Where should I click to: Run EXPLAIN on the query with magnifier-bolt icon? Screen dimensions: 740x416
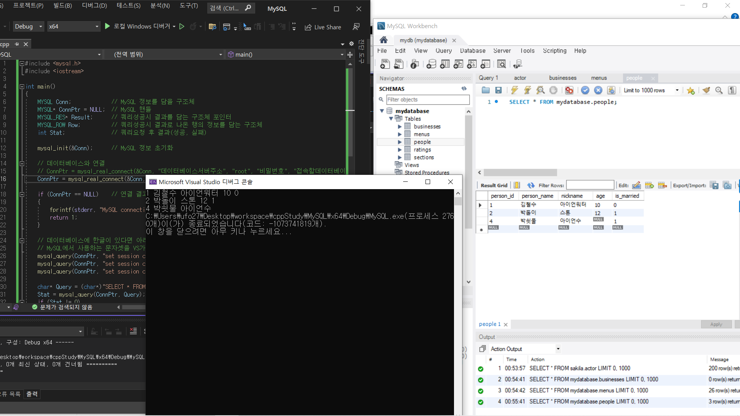pos(540,90)
